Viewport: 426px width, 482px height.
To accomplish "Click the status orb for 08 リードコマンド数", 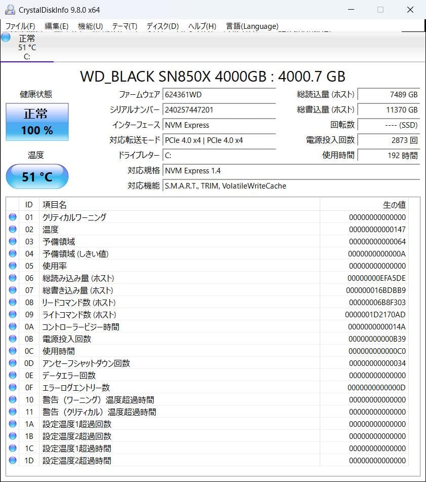I will click(13, 302).
